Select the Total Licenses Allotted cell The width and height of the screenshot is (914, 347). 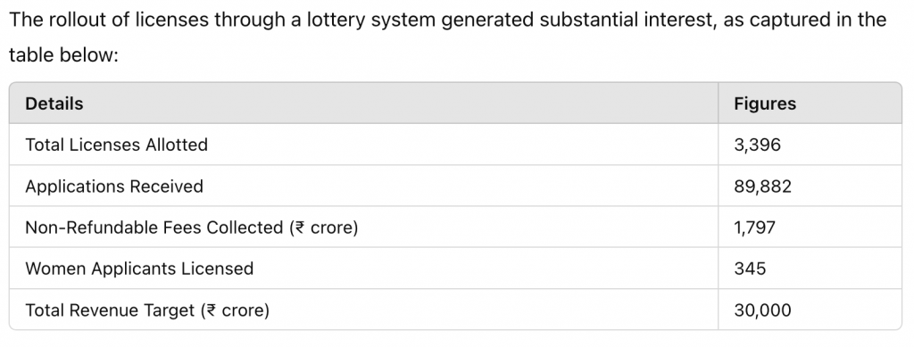point(364,145)
